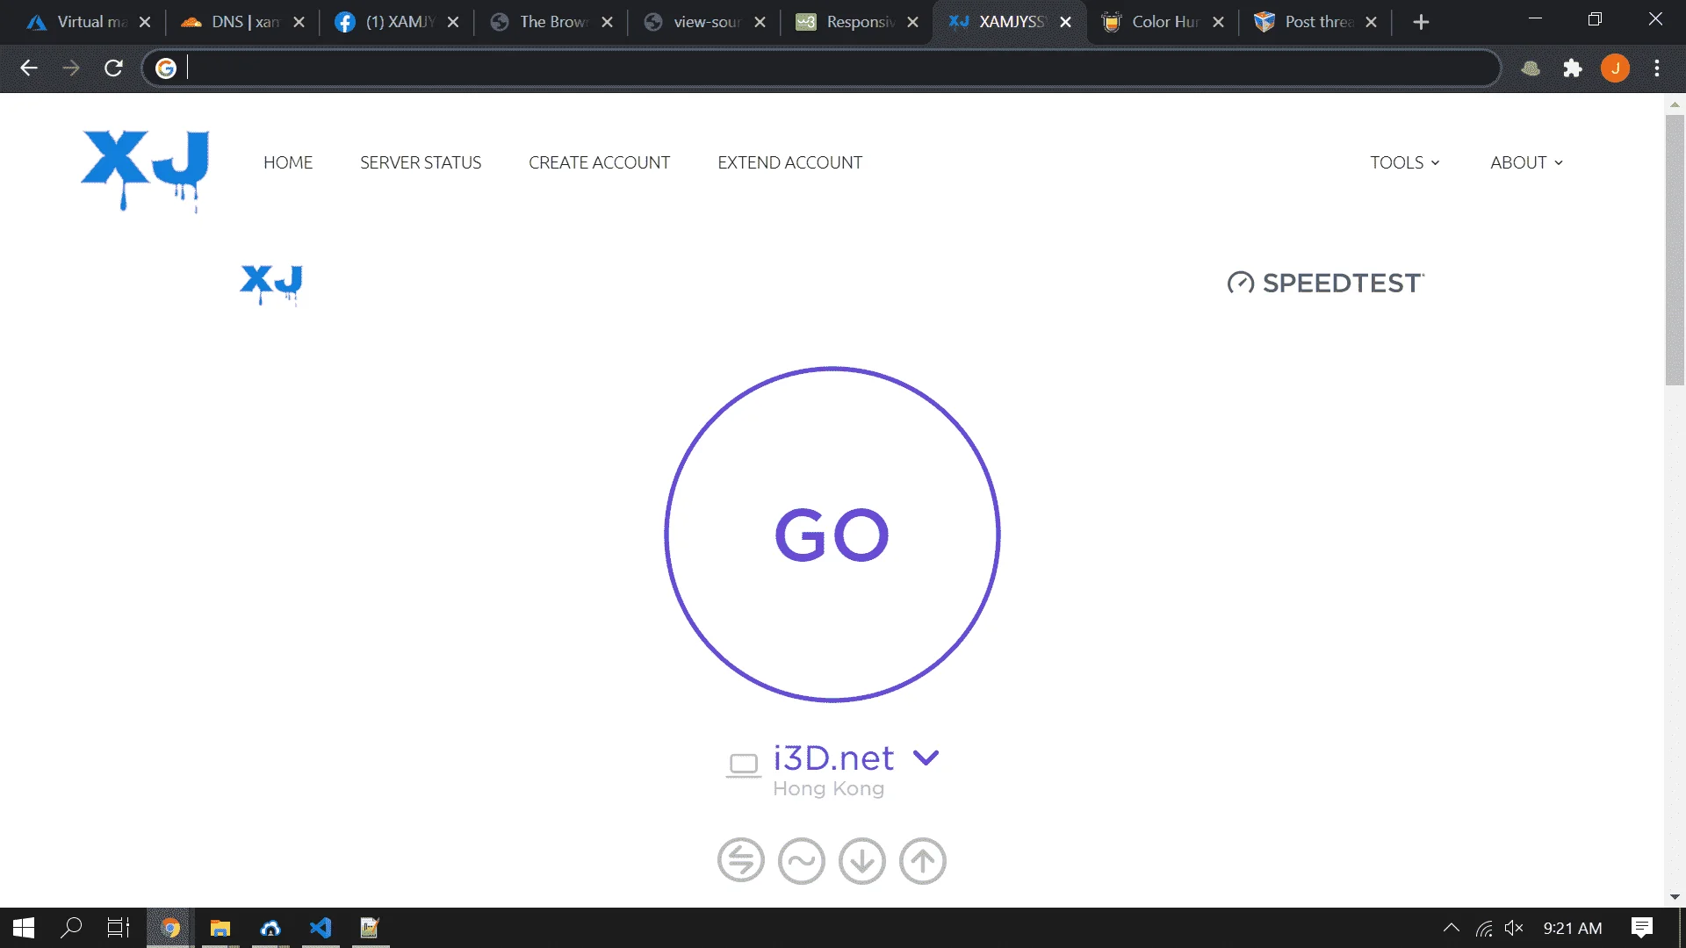Image resolution: width=1686 pixels, height=948 pixels.
Task: Open File Explorer from the taskbar
Action: pos(220,928)
